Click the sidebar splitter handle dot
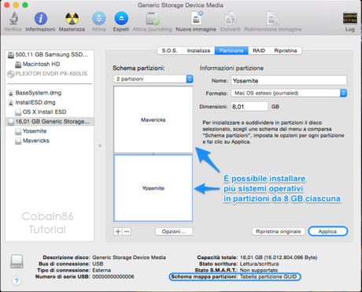 (100, 146)
